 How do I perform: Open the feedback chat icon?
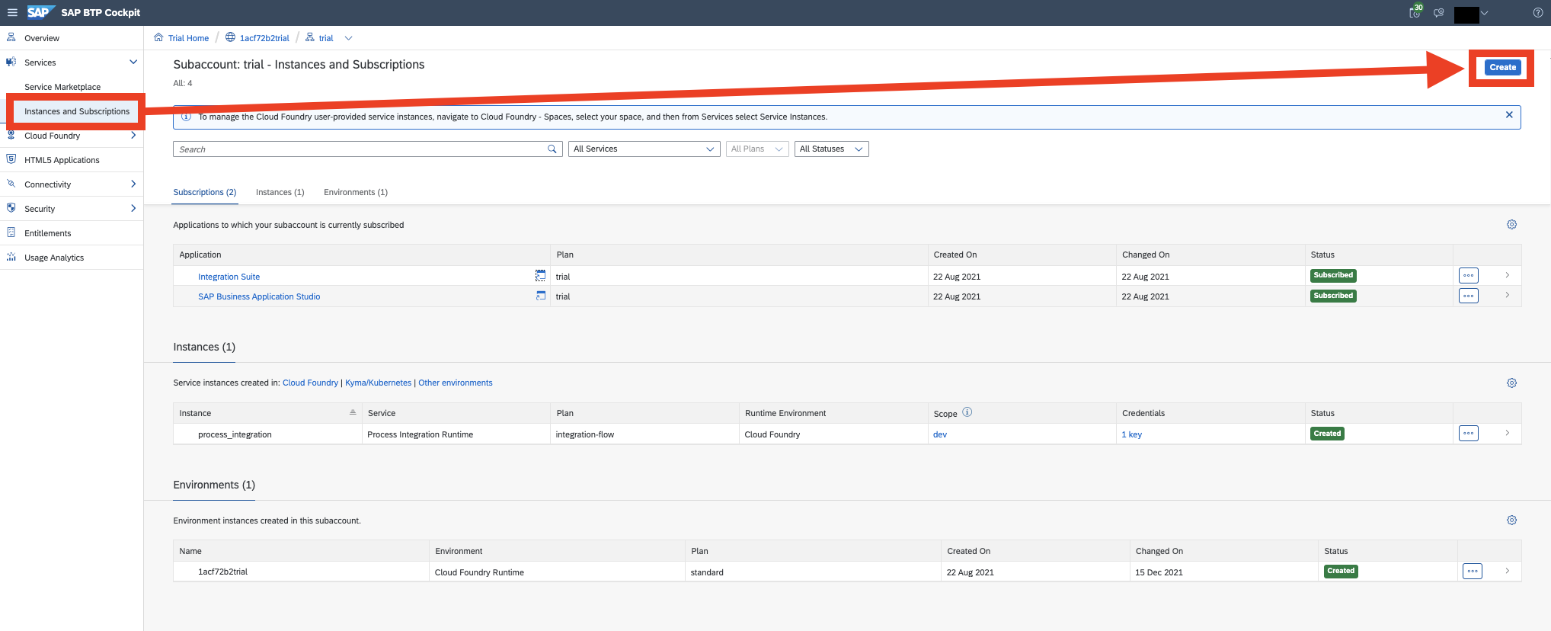(1438, 12)
